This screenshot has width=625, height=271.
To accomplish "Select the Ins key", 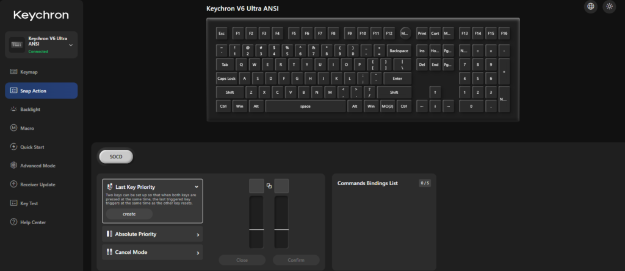I will click(422, 51).
